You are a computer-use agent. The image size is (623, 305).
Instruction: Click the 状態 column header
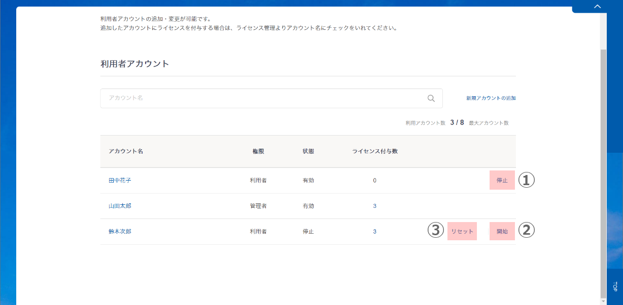point(308,152)
